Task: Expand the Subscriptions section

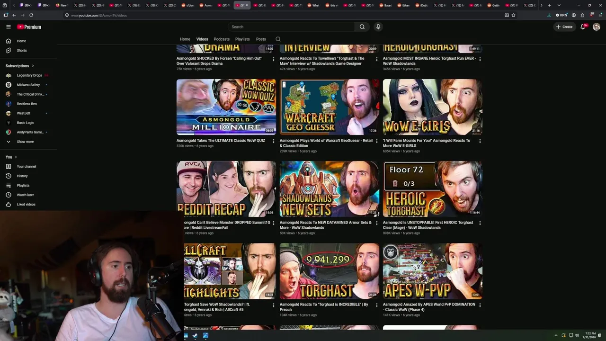Action: [x=20, y=66]
